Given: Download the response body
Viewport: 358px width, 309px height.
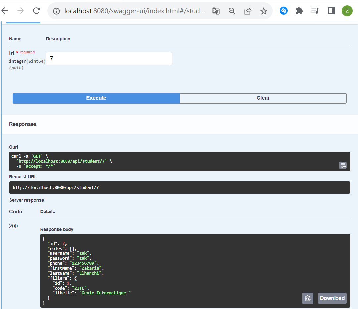Looking at the screenshot, I should (x=332, y=298).
